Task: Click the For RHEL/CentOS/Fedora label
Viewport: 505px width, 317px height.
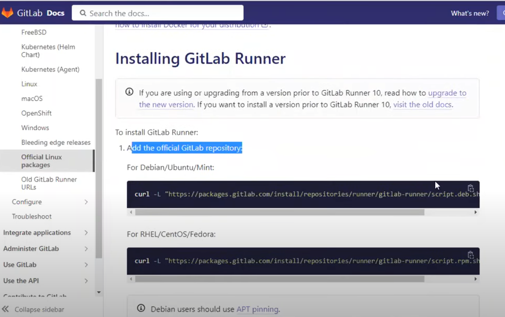Action: (171, 234)
